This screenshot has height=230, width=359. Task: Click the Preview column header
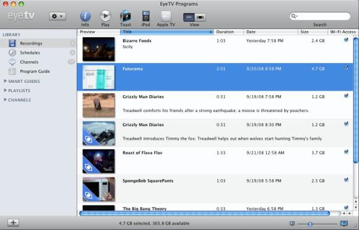point(98,32)
